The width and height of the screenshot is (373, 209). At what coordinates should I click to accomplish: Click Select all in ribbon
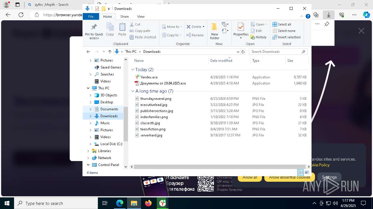pos(282,24)
